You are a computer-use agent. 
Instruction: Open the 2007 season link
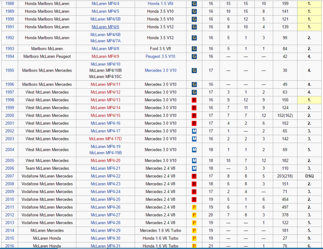point(10,176)
